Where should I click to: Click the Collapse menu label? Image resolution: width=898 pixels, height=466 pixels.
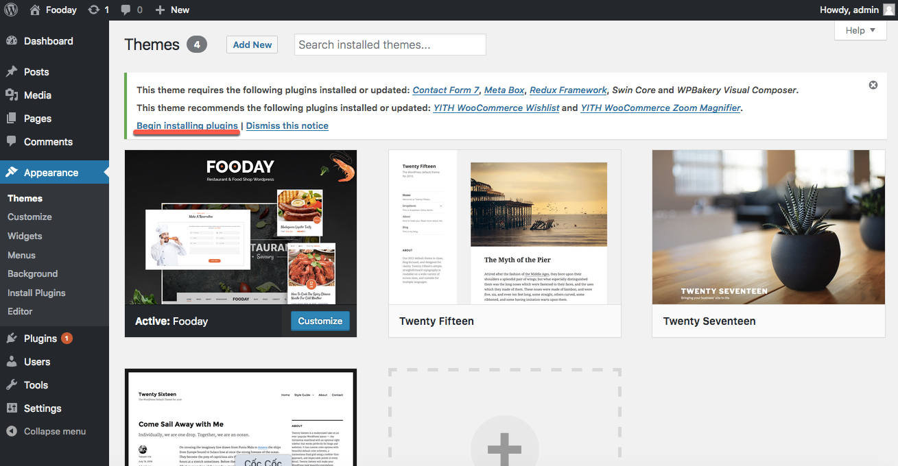tap(55, 432)
